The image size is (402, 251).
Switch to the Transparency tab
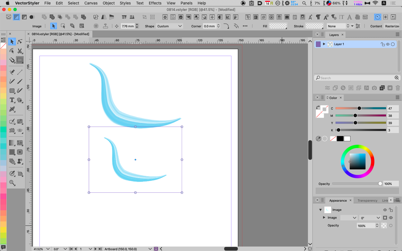point(367,201)
